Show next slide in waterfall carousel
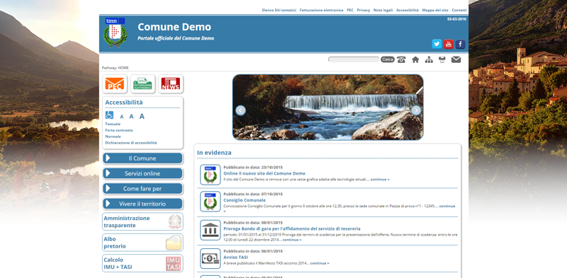 click(416, 110)
